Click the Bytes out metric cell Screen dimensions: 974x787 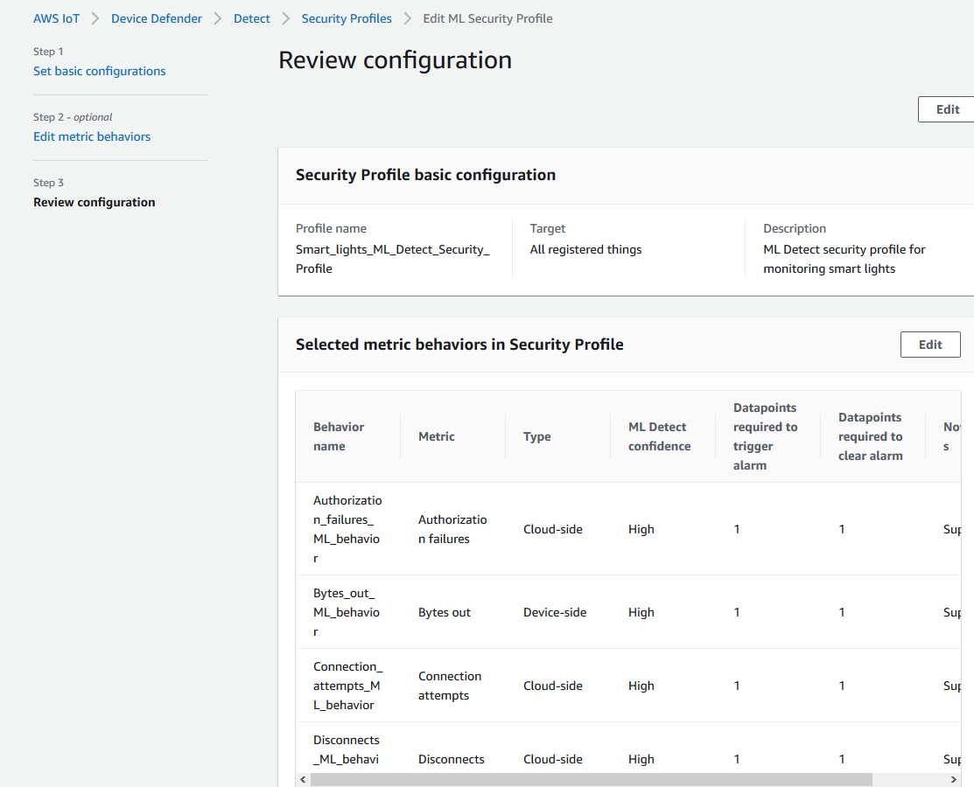(x=444, y=612)
